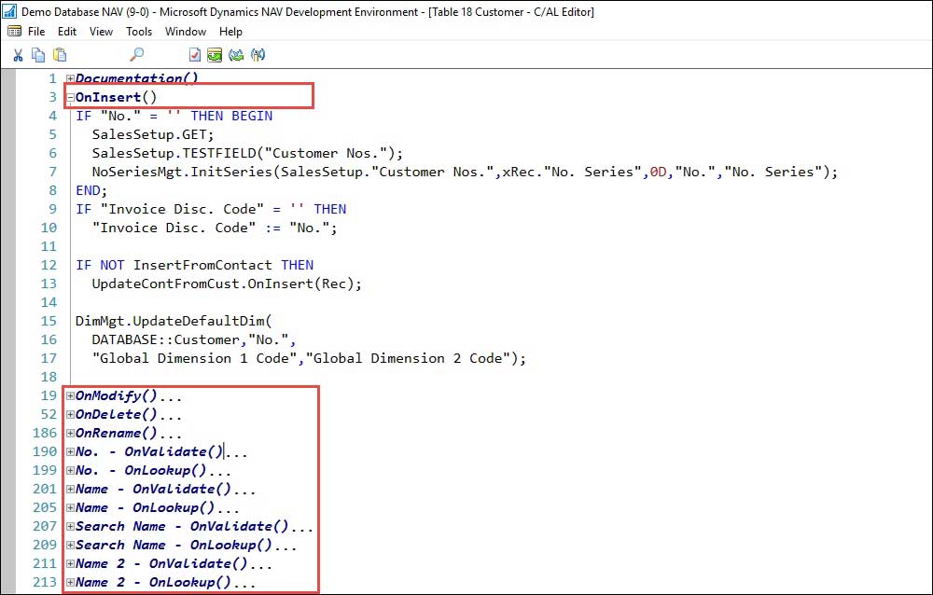This screenshot has width=933, height=595.
Task: Open the Window menu
Action: pos(186,32)
